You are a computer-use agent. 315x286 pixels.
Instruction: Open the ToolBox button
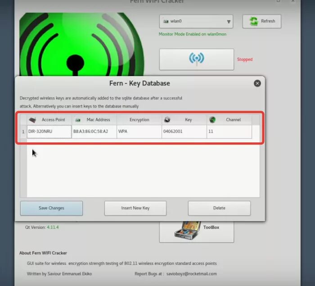click(197, 232)
